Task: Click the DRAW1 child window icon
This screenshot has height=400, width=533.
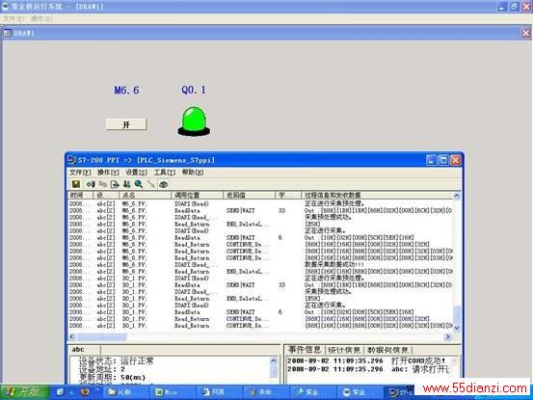Action: click(7, 33)
